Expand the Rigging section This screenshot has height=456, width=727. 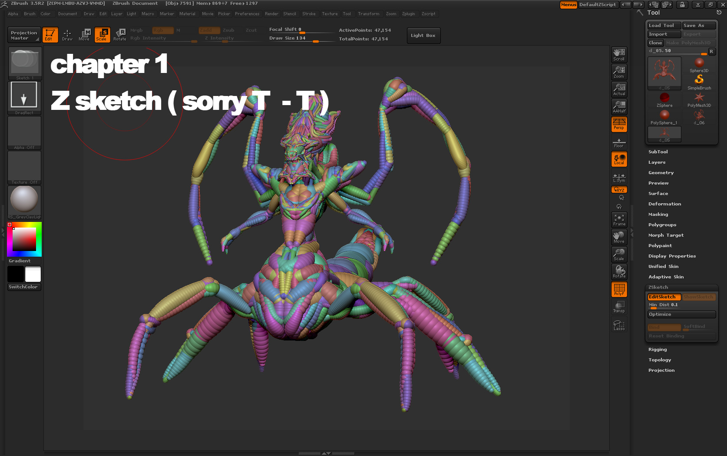pyautogui.click(x=658, y=350)
